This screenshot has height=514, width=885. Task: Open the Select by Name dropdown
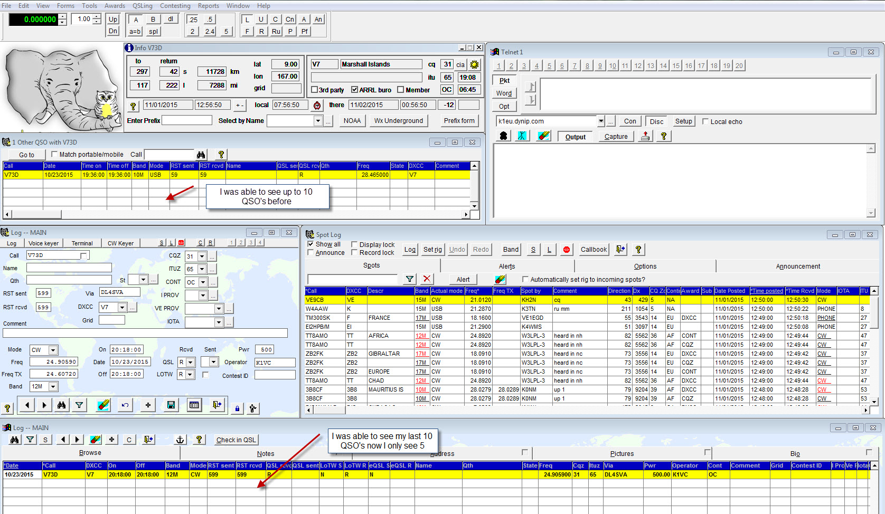click(x=318, y=121)
